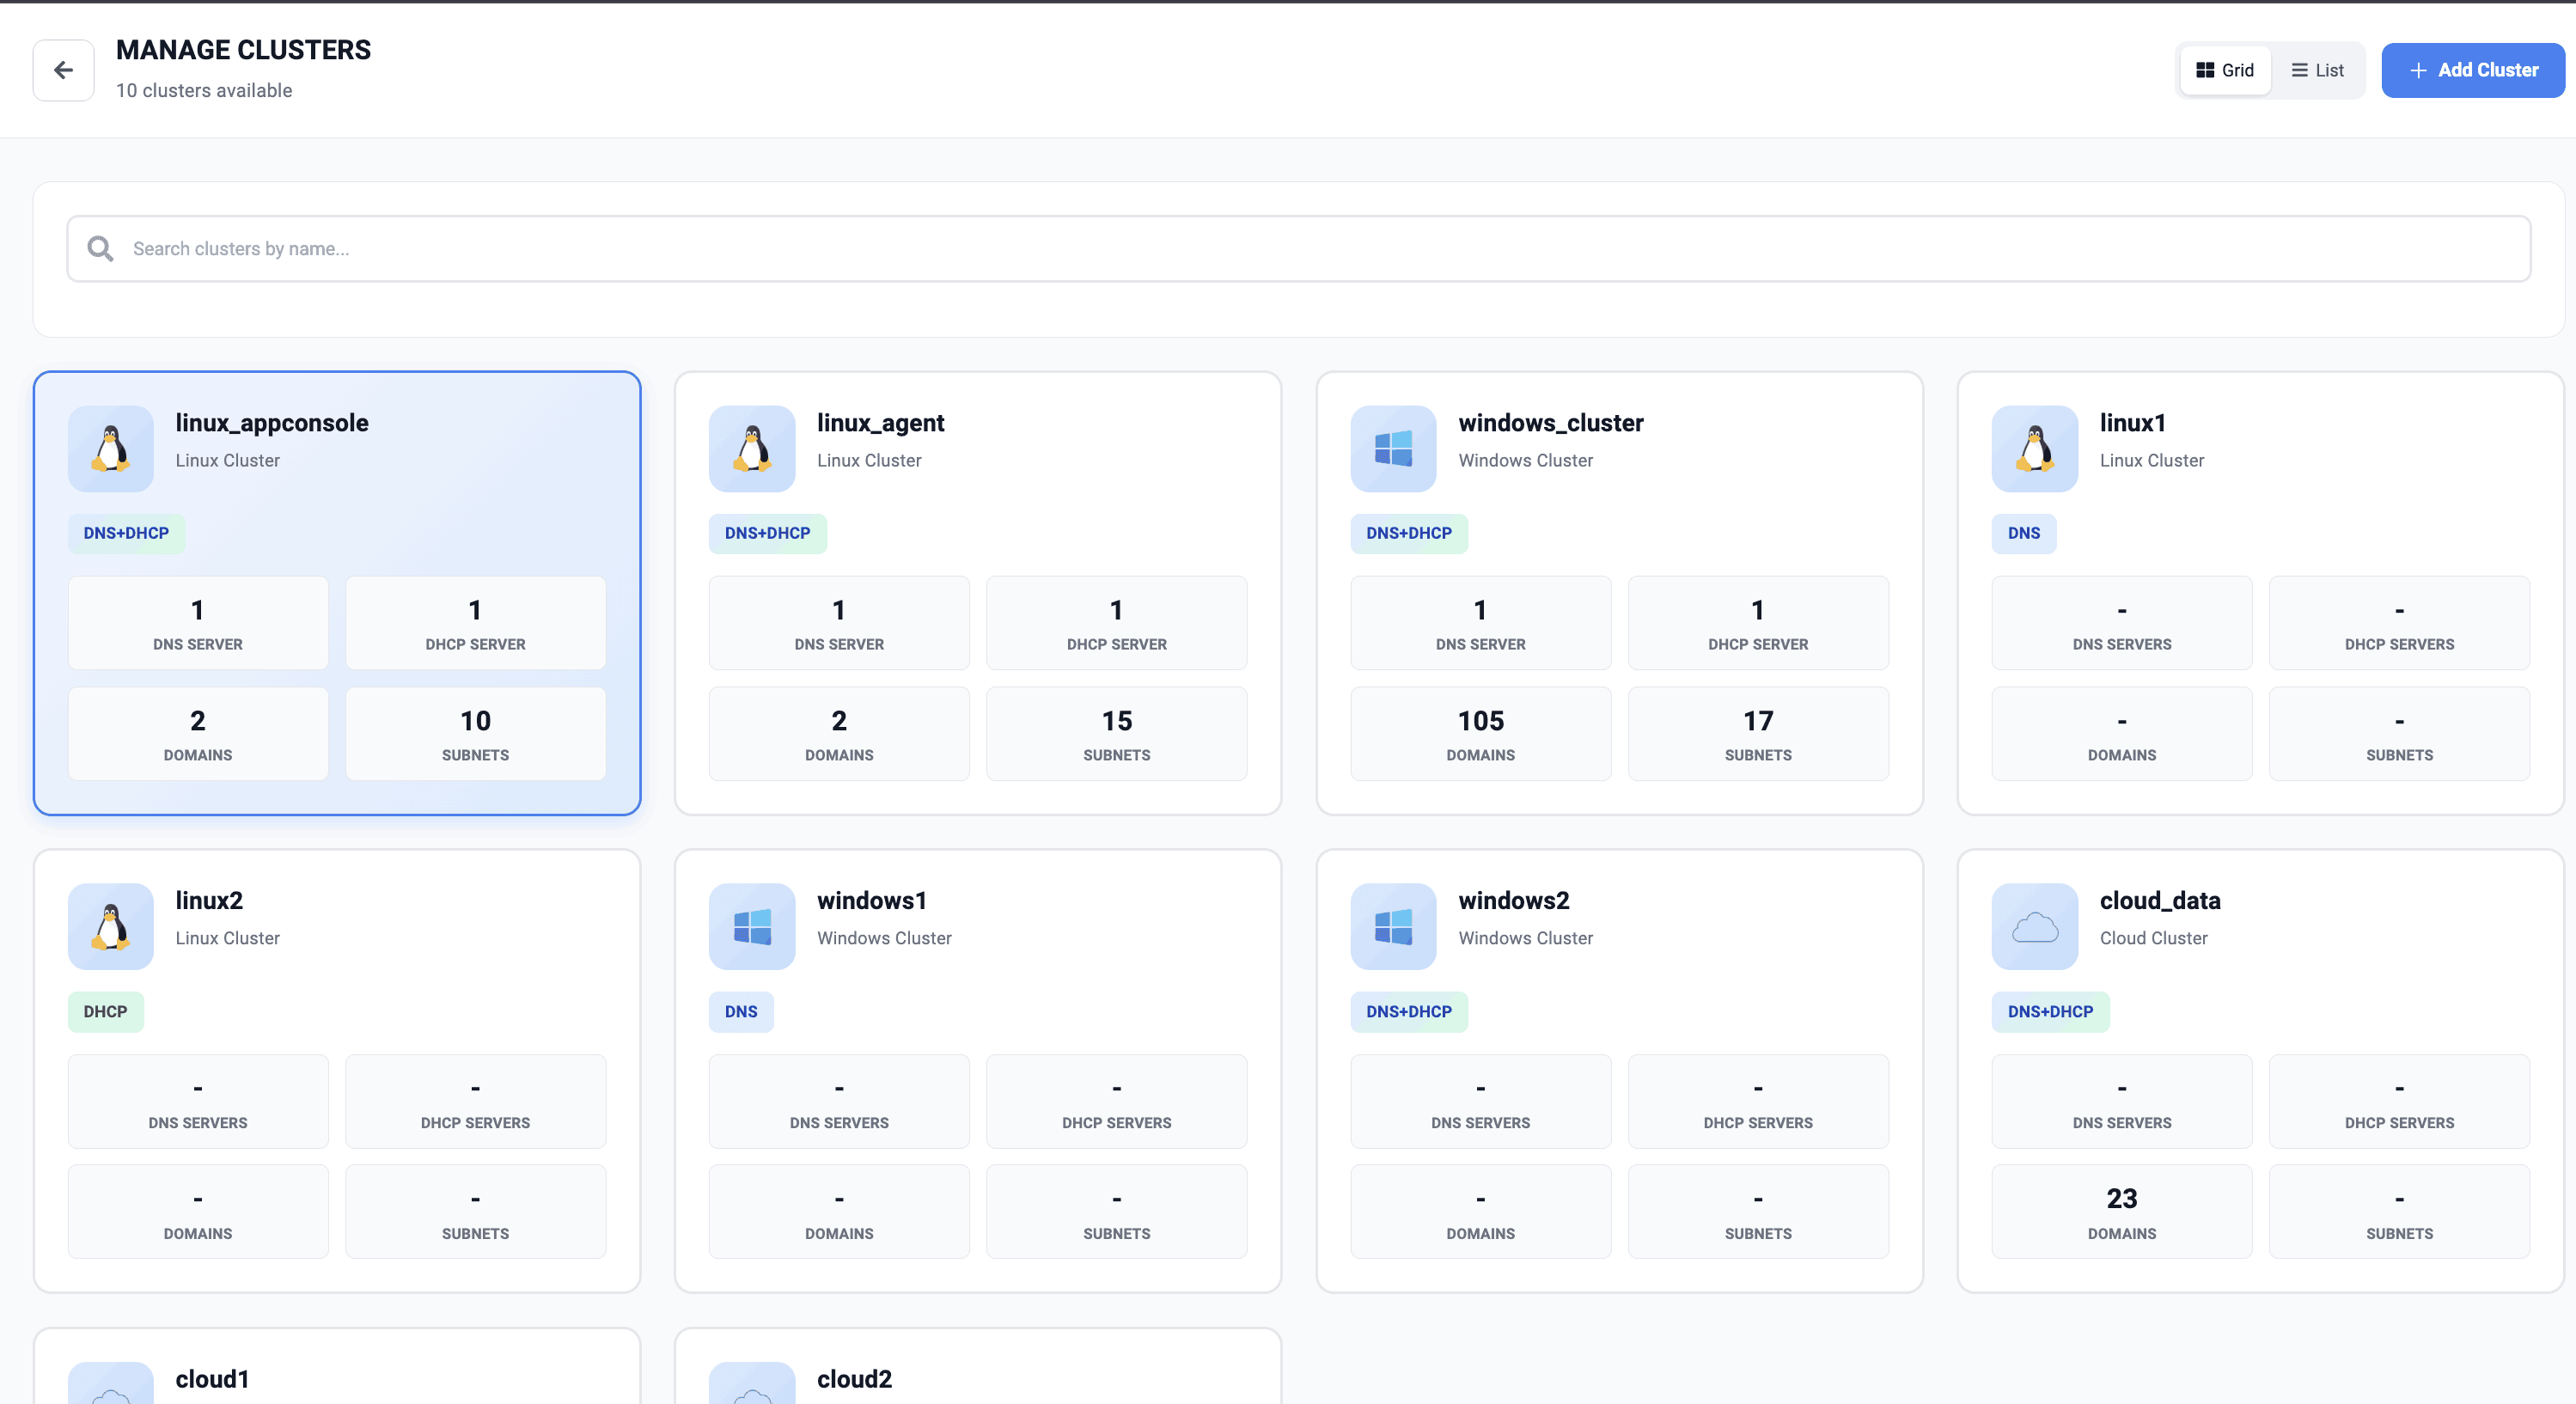
Task: Click the cloud icon on cloud_data
Action: [2034, 927]
